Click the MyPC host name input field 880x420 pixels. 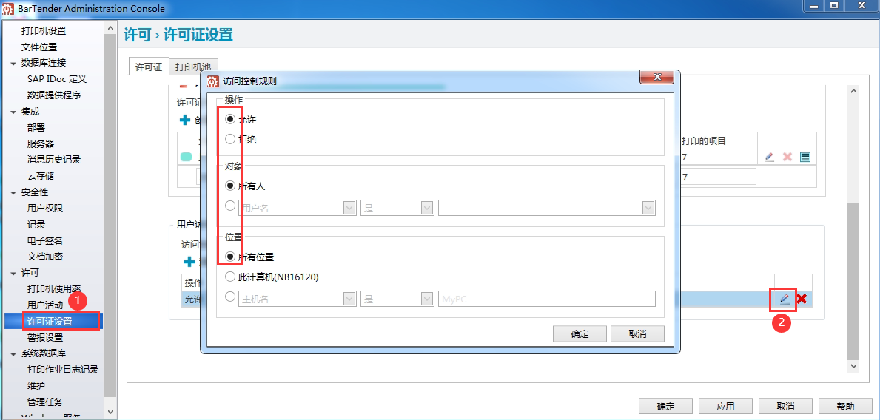[x=546, y=299]
